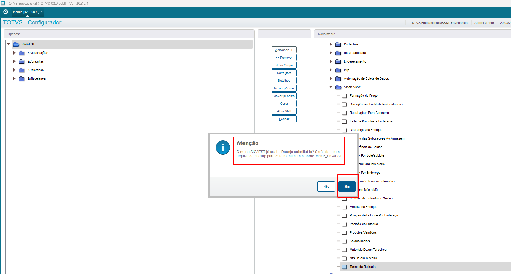Screen dimensions: 511x274
Task: Click the Fechar button
Action: click(284, 119)
